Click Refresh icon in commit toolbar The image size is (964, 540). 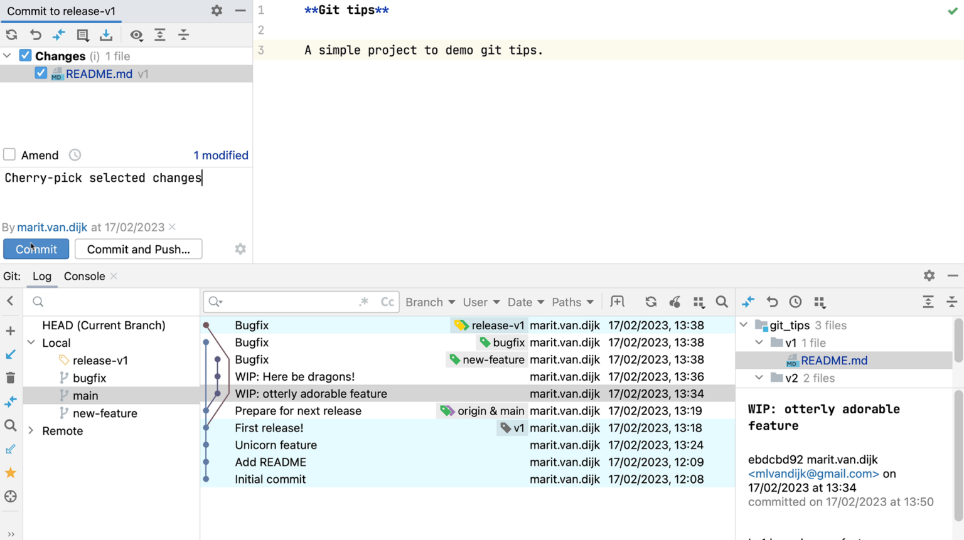[x=12, y=35]
